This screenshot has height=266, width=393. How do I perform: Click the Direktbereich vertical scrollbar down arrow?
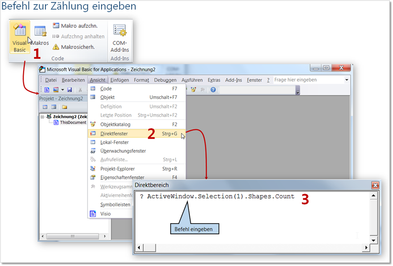tap(373, 241)
